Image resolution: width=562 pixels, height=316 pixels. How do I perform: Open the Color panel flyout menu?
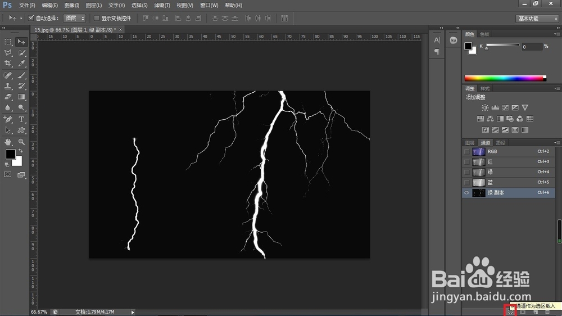(556, 34)
